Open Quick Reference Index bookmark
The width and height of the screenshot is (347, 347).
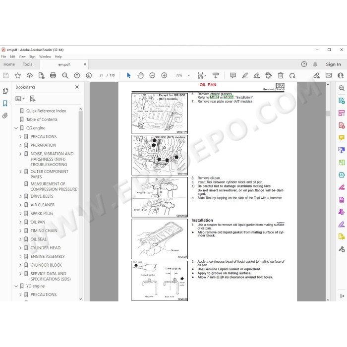46,111
